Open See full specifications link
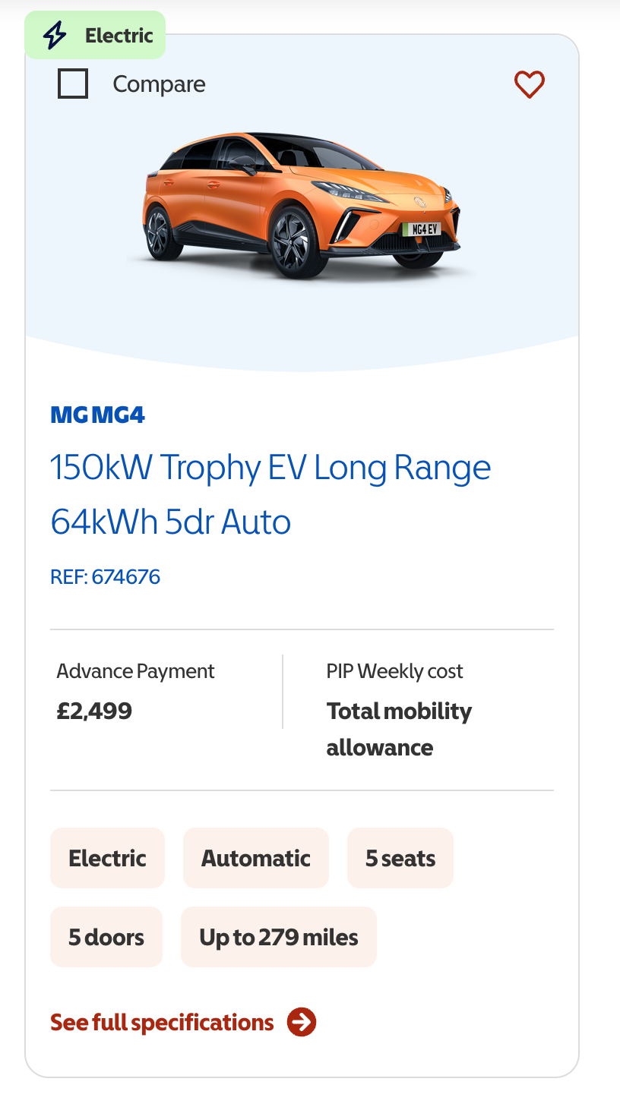 point(162,1022)
